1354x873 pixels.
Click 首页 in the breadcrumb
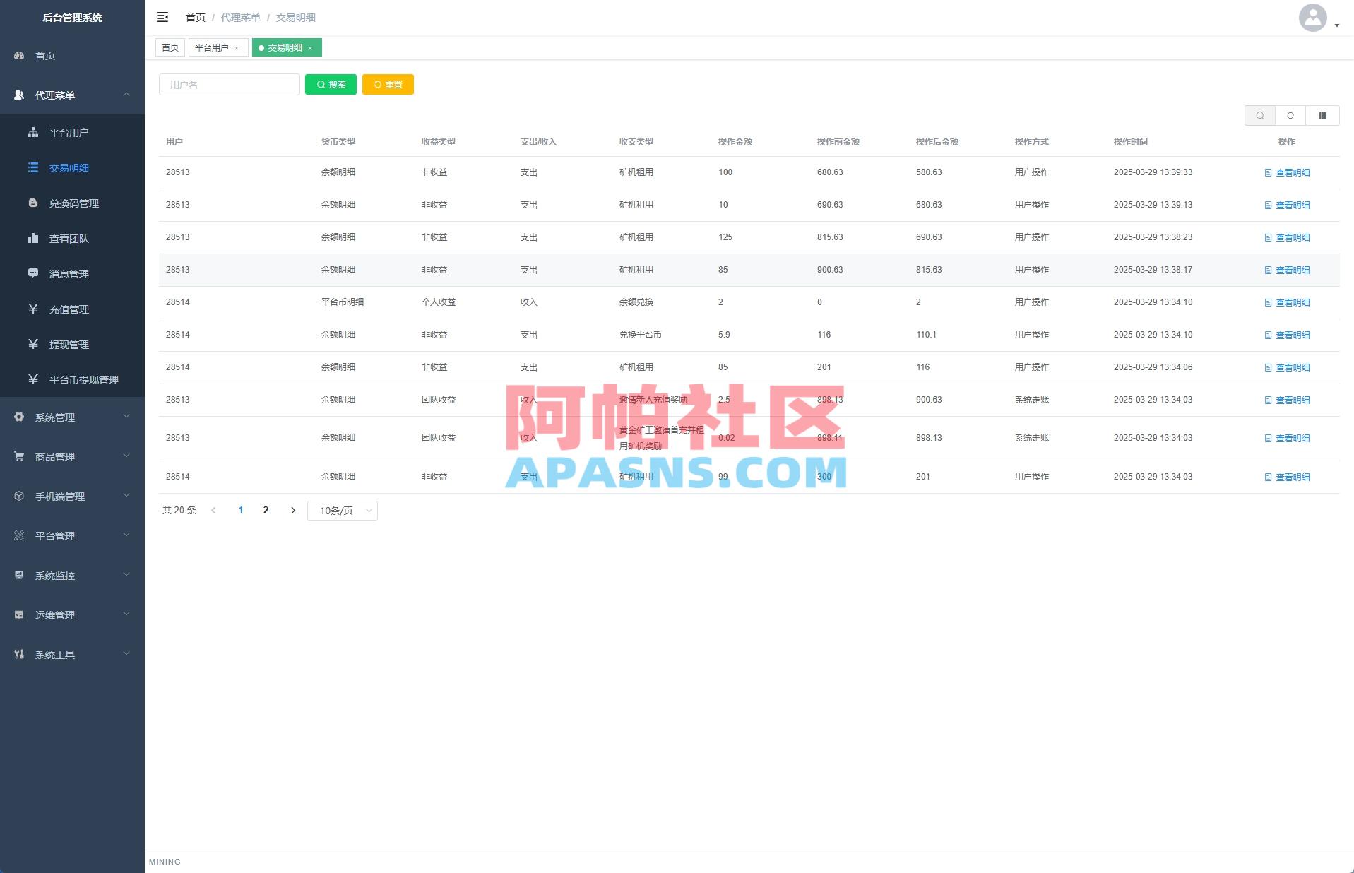(196, 17)
